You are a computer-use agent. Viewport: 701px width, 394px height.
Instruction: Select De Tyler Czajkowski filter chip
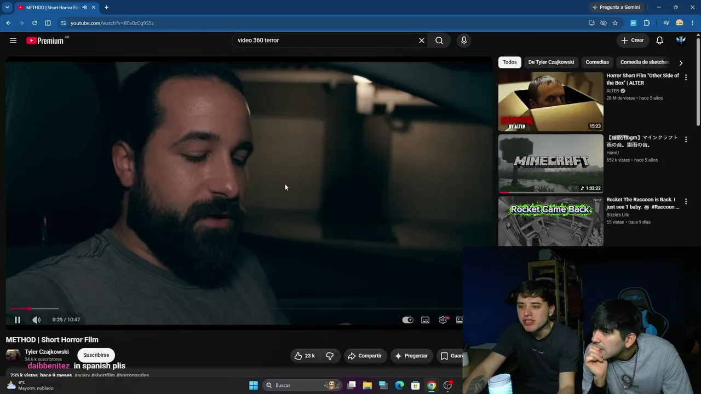pyautogui.click(x=551, y=62)
